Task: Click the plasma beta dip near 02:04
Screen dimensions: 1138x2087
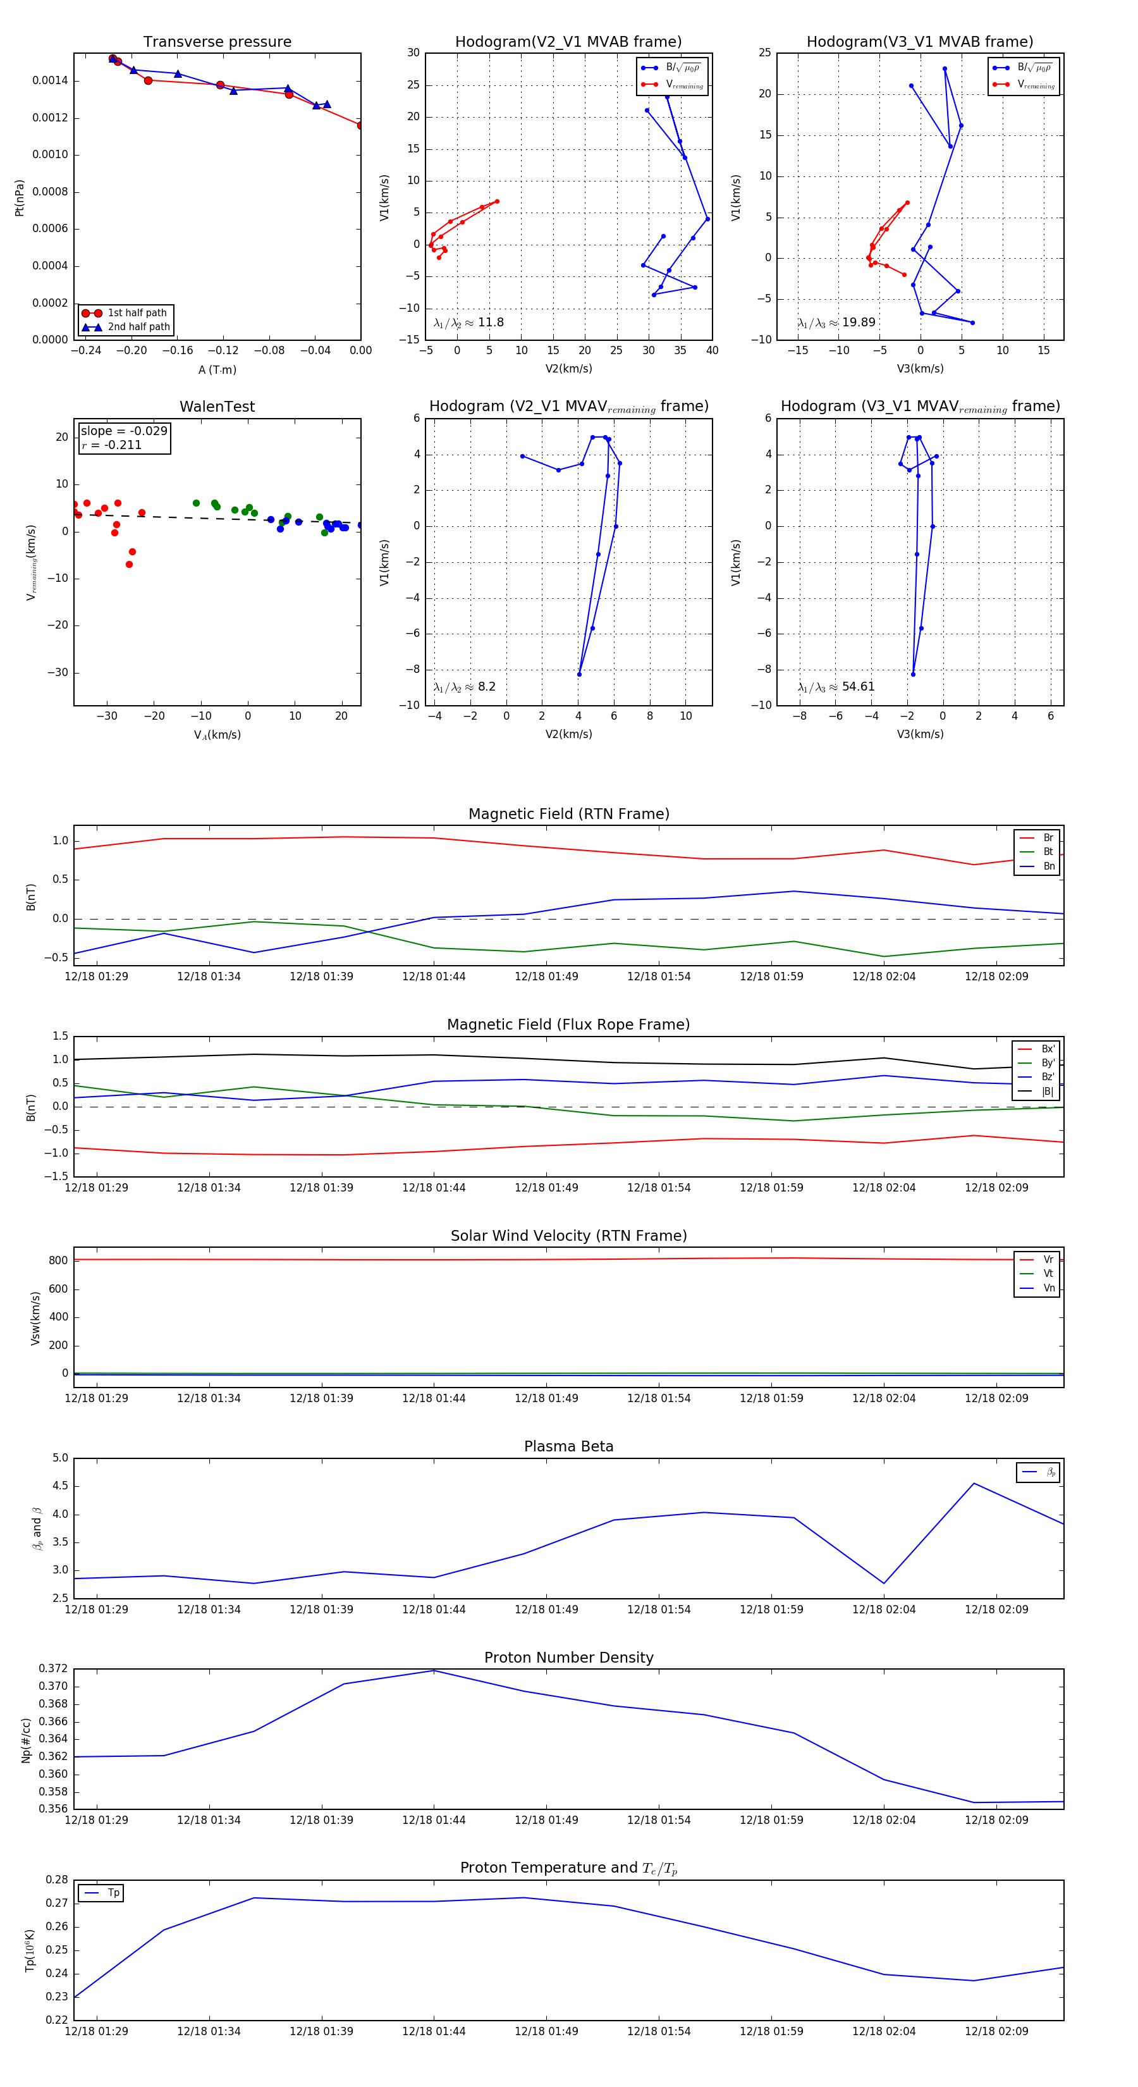Action: point(884,1583)
